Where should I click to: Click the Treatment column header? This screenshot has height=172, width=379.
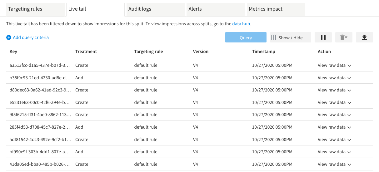[86, 52]
